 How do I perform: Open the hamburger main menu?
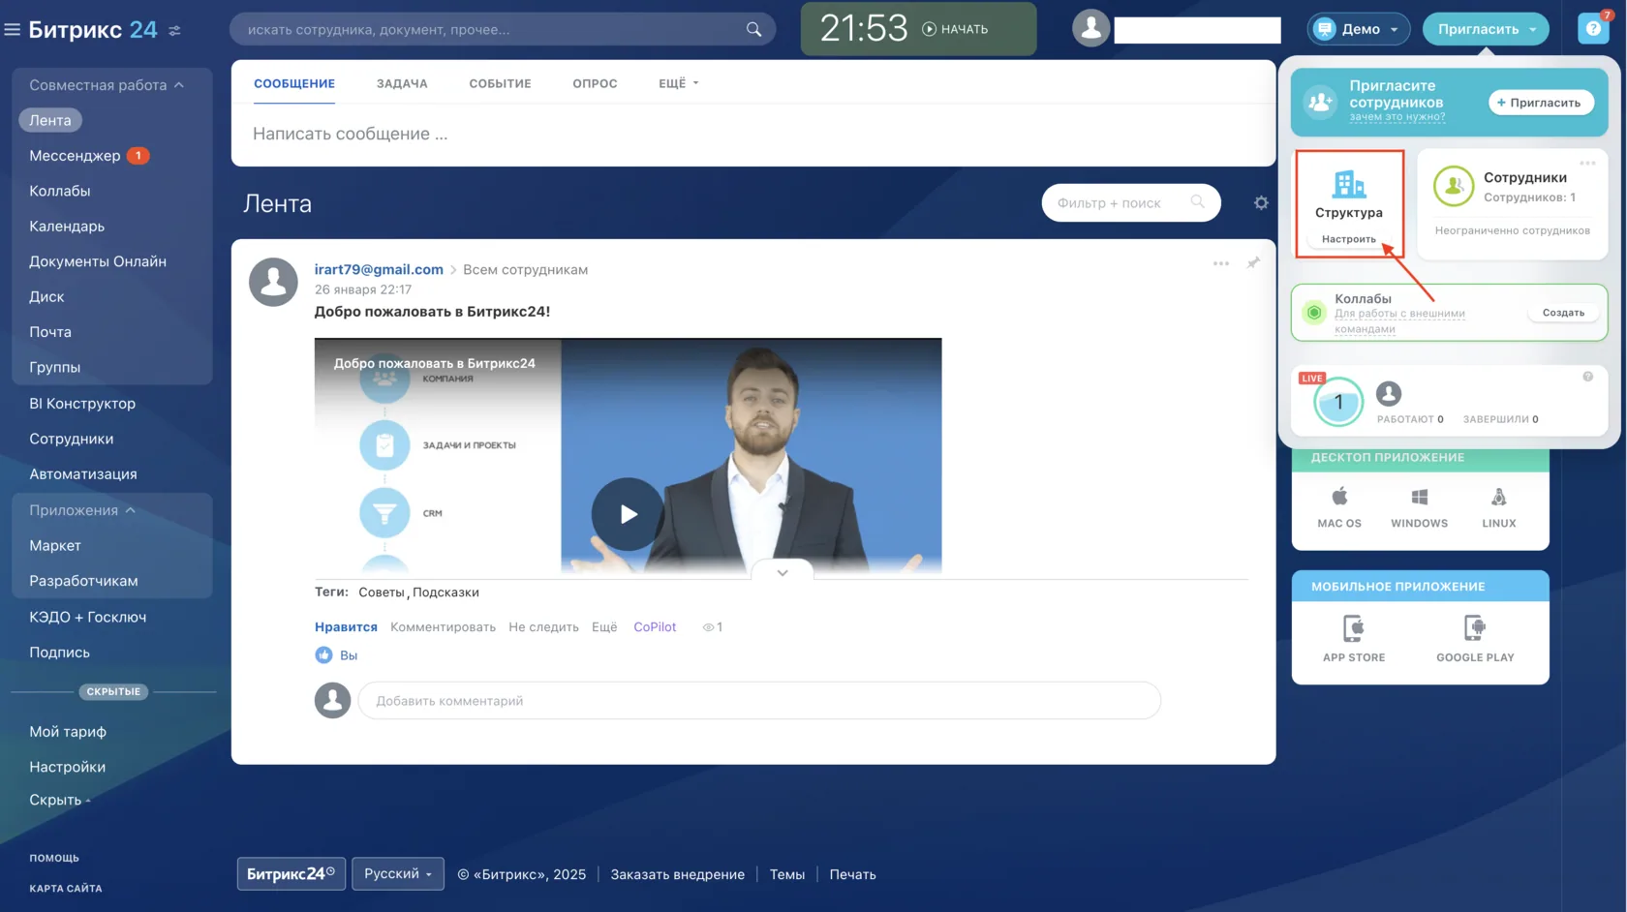(x=12, y=30)
